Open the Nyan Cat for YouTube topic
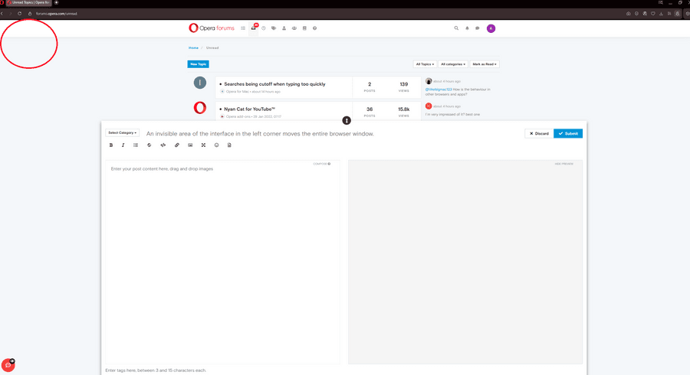The image size is (690, 375). point(249,109)
